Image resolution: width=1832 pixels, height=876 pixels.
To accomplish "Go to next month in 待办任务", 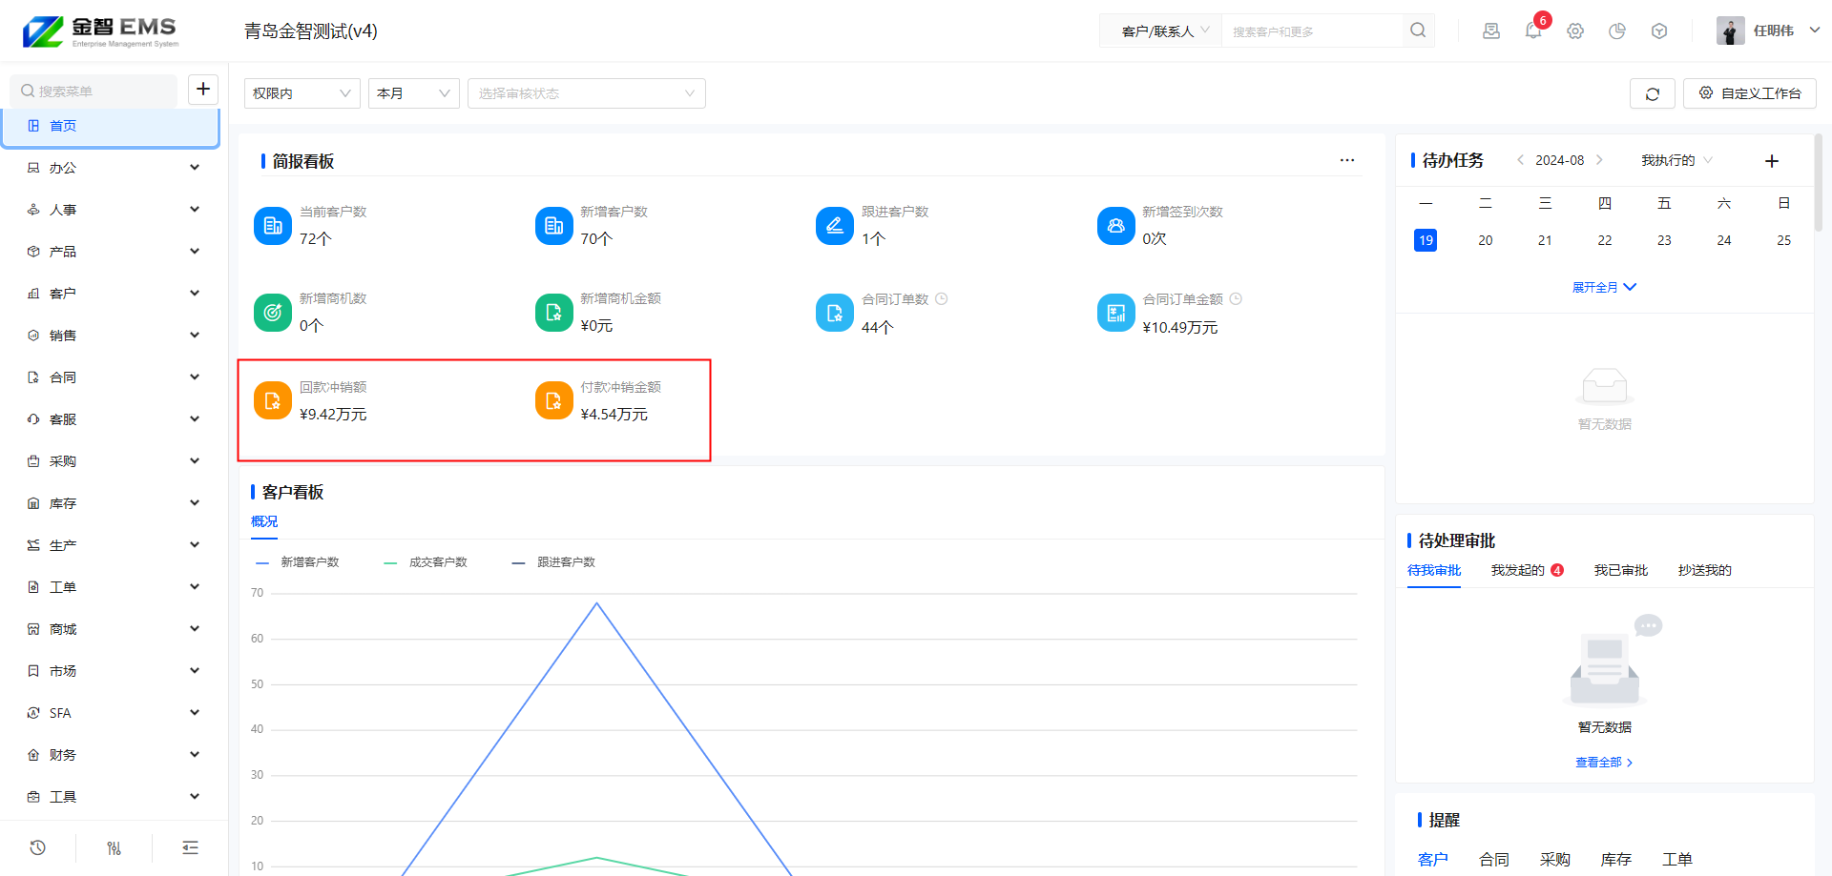I will pos(1600,160).
